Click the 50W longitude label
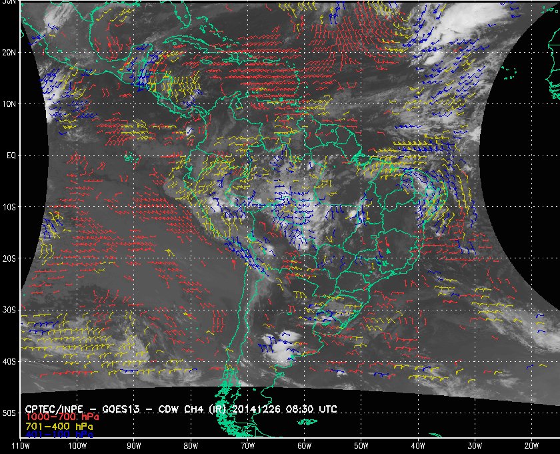Screen dimensions: 560x454 361,446
